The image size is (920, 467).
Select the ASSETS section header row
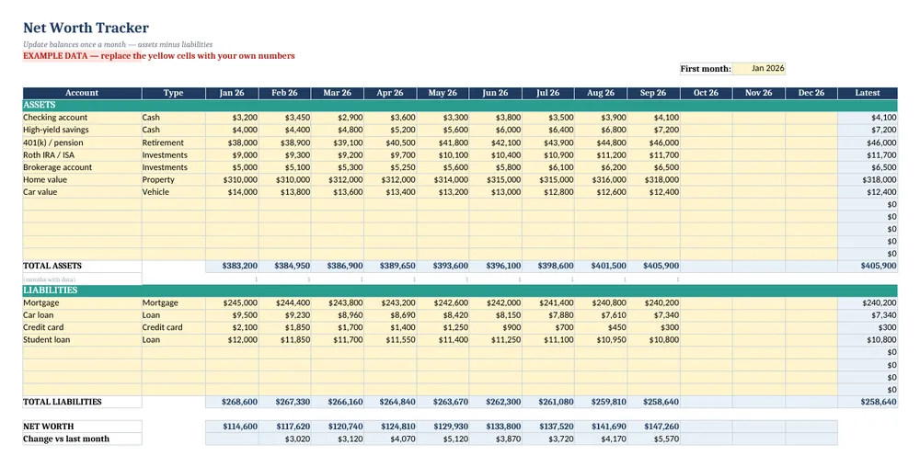tap(460, 106)
